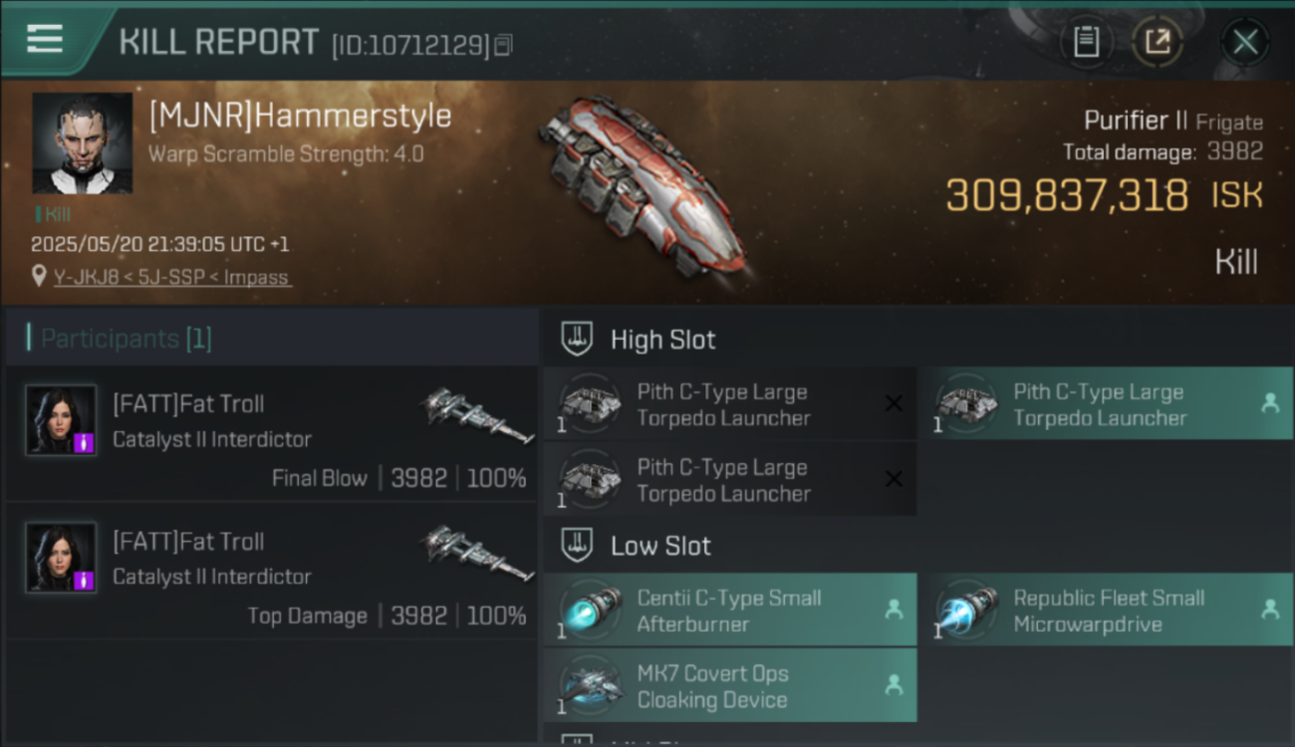This screenshot has height=747, width=1295.
Task: Share the kill report externally
Action: [1158, 42]
